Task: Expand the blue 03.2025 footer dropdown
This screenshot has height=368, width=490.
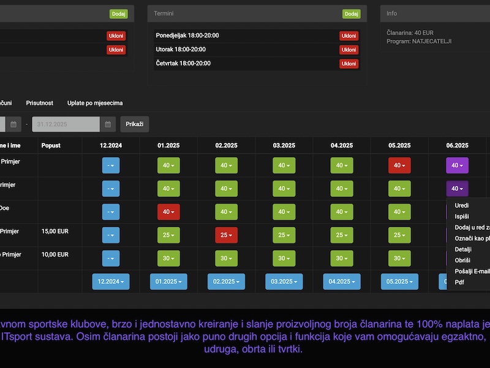Action: pos(284,282)
